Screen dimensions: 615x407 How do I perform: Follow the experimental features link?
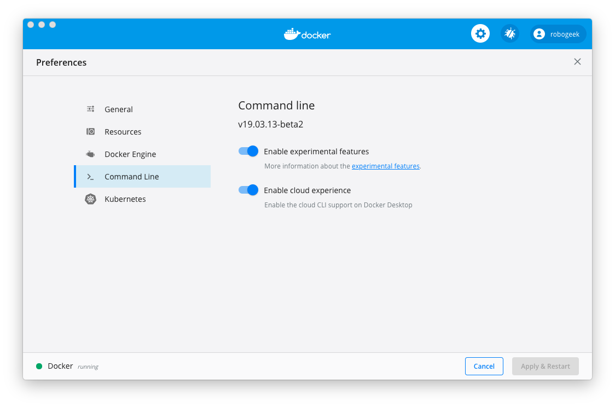tap(386, 166)
